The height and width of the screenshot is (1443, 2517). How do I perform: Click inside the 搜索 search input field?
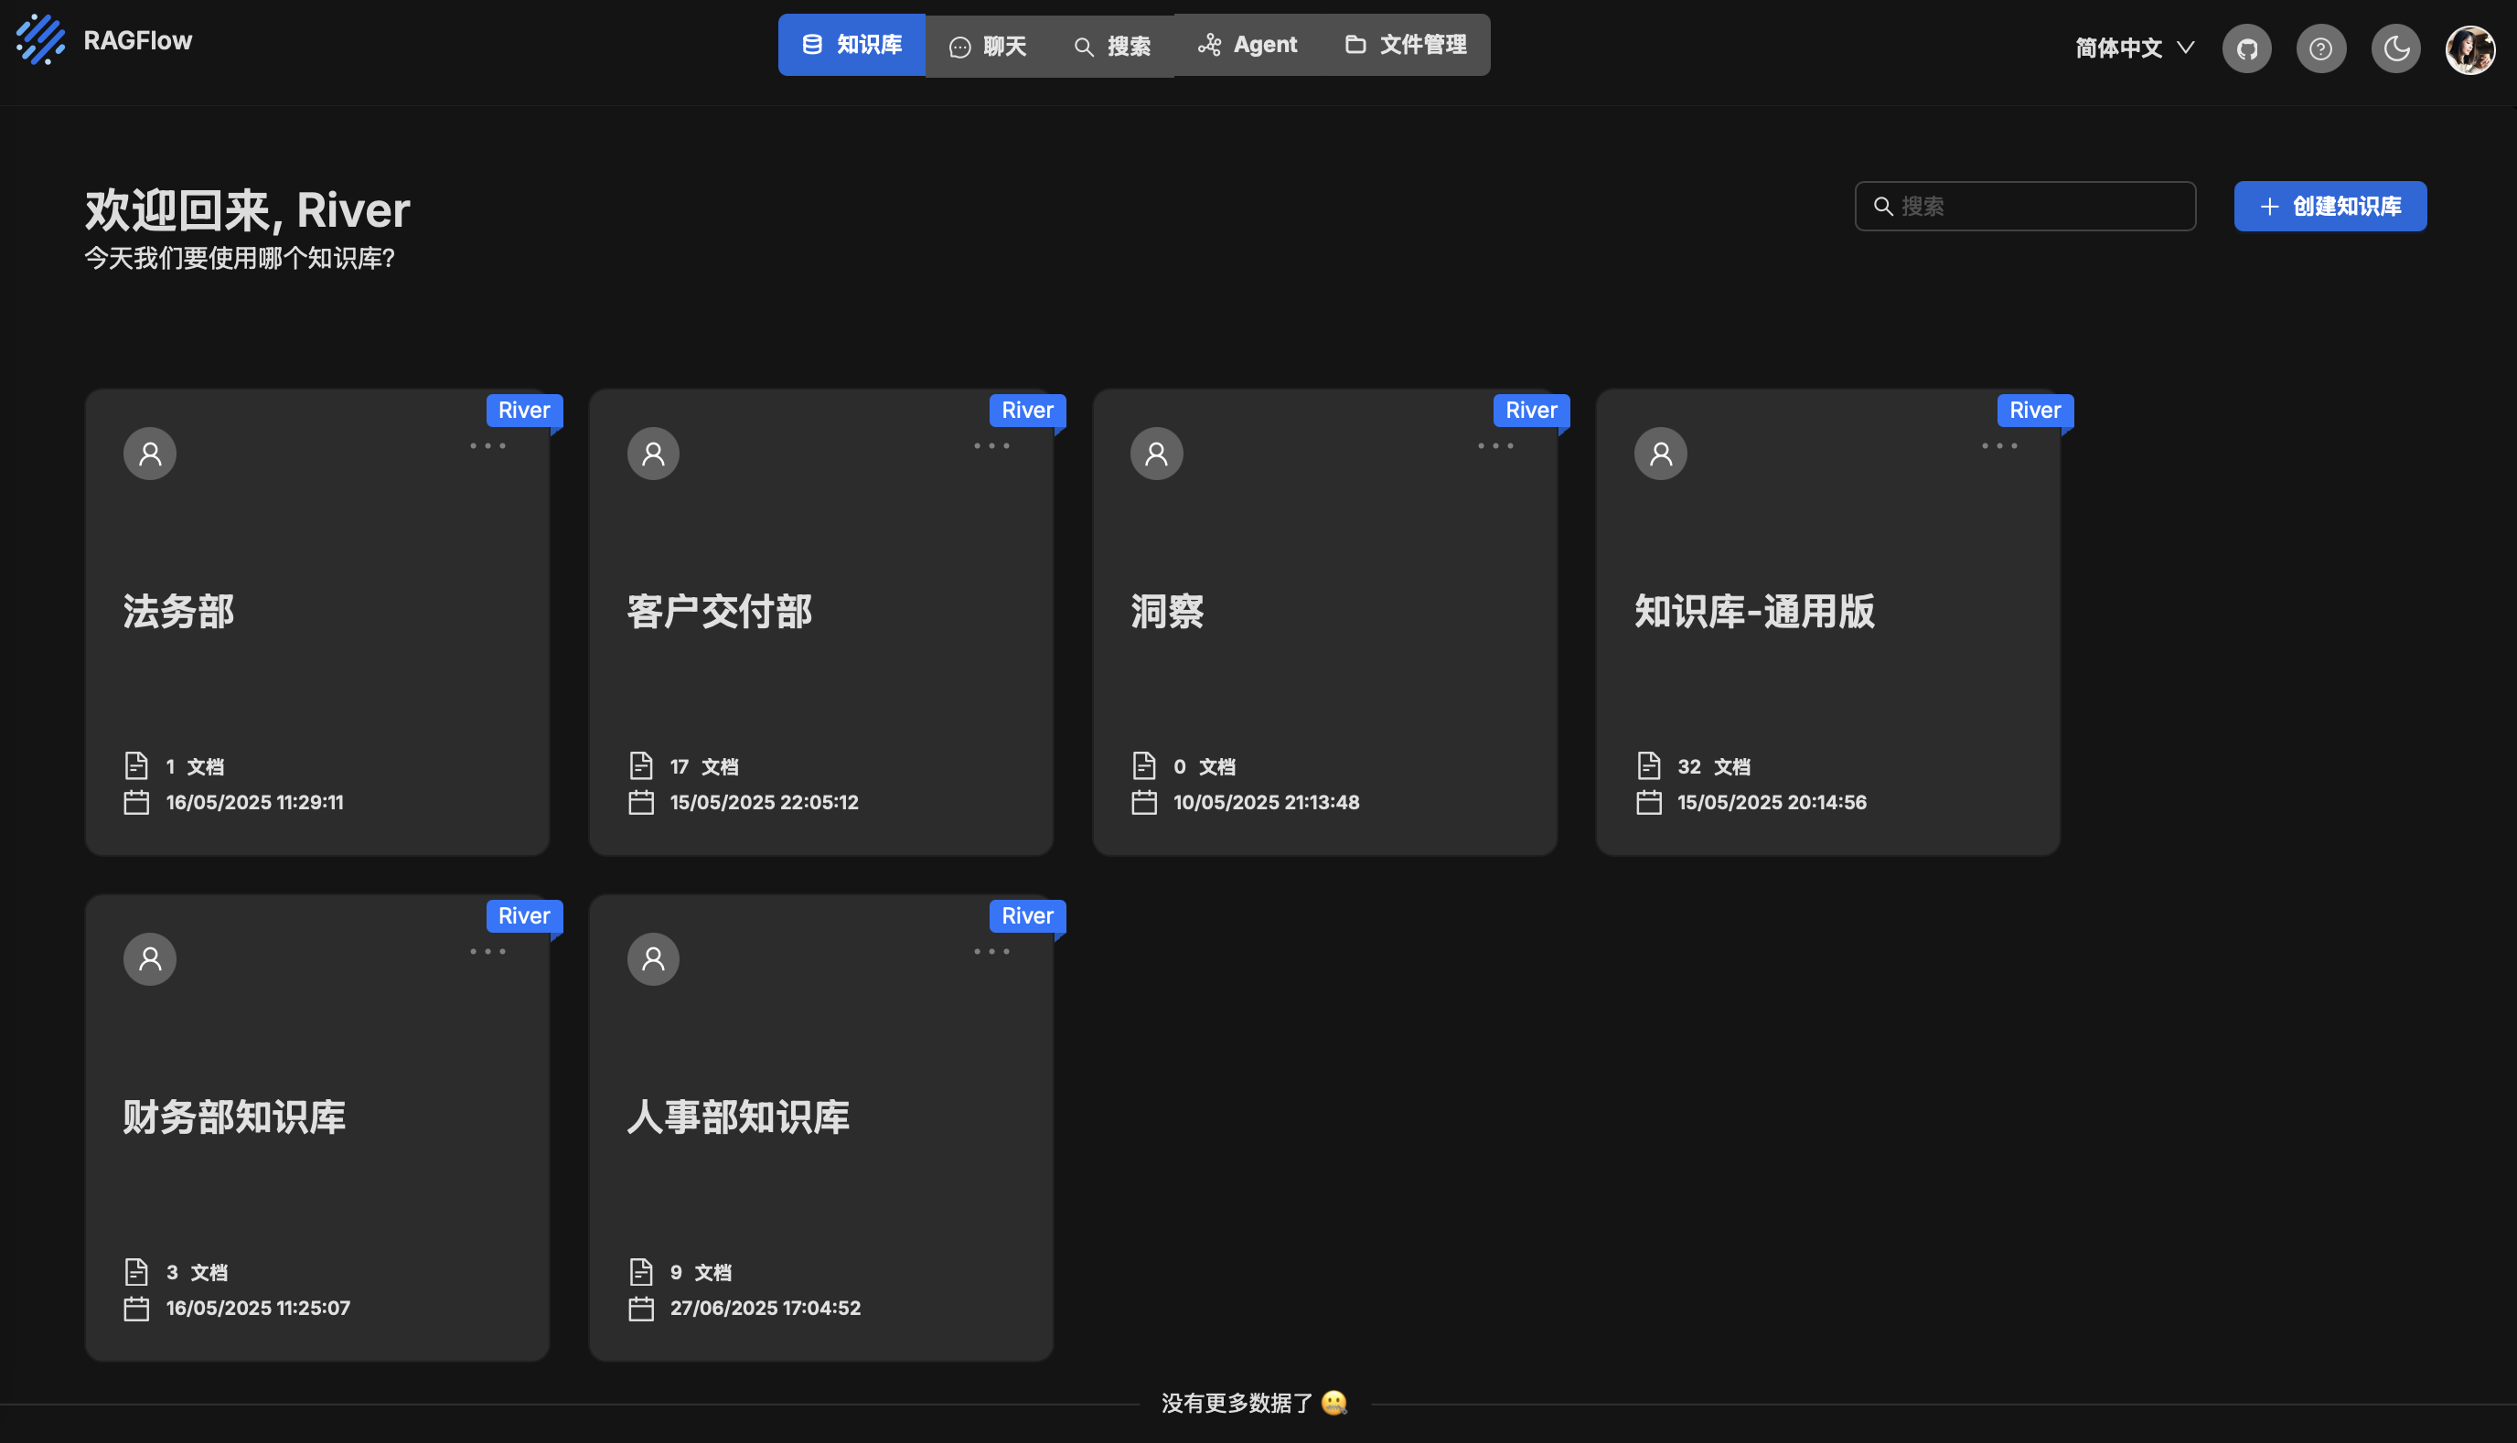(2025, 206)
